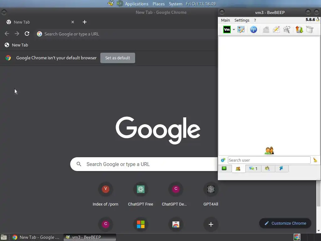Click the blue gear icon left of Search user
The image size is (321, 241).
pyautogui.click(x=223, y=160)
